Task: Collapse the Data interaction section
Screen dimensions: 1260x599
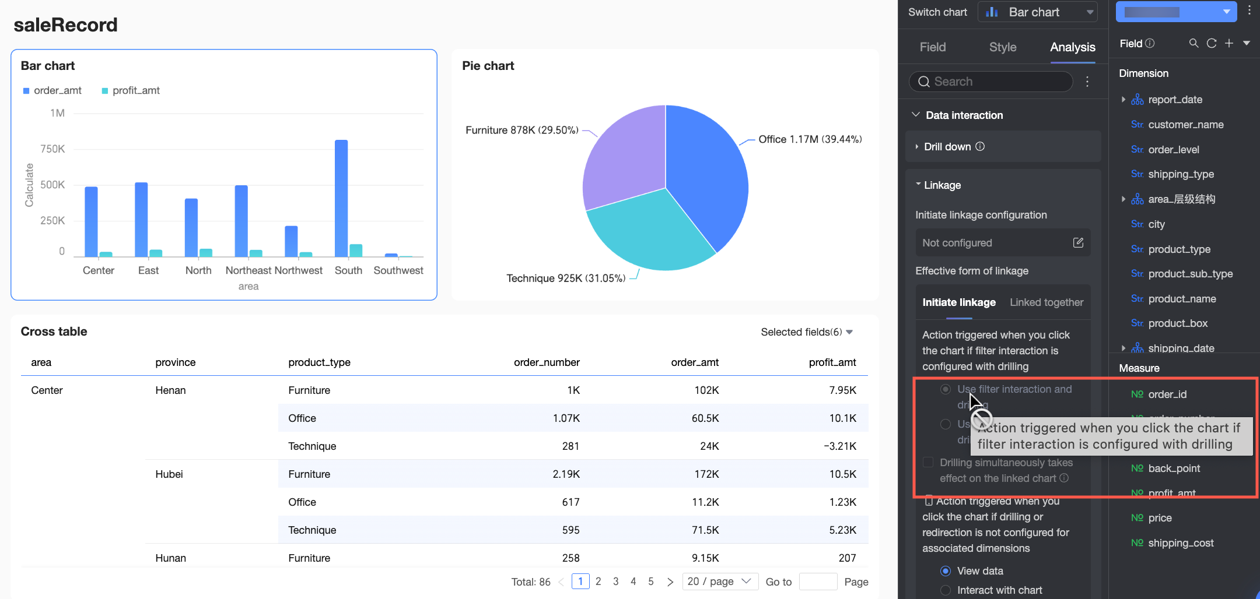Action: click(916, 115)
